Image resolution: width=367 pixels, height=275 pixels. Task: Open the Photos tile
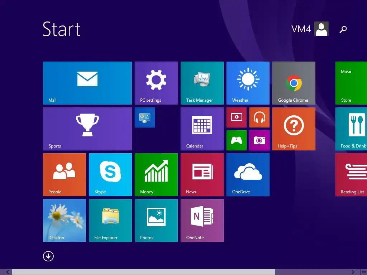[x=156, y=221]
